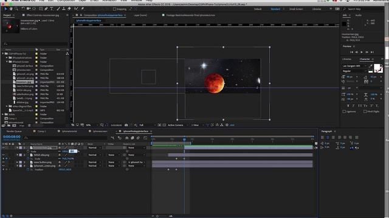Image resolution: width=389 pixels, height=218 pixels.
Task: Jump to first frame in Preview panel
Action: coord(351,52)
